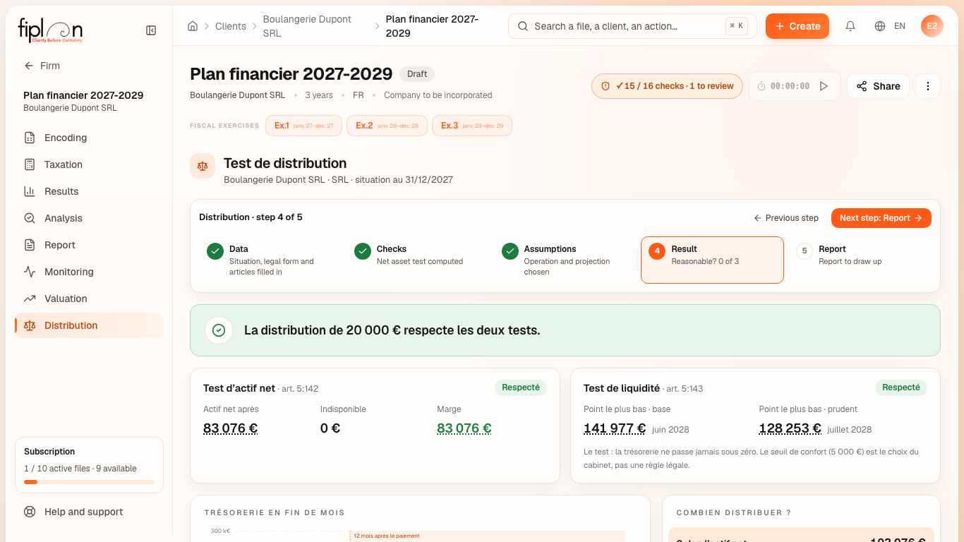Go to Previous step

(786, 218)
